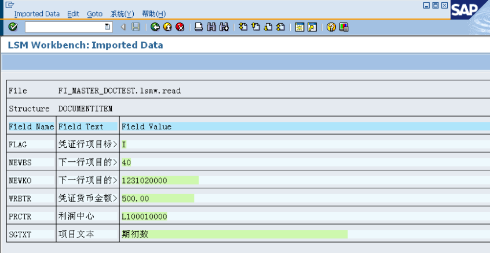
Task: Go to Previous Page icon
Action: pyautogui.click(x=255, y=27)
